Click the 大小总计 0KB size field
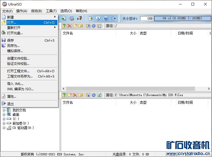Screen dimensions: 212x157 pos(147,18)
